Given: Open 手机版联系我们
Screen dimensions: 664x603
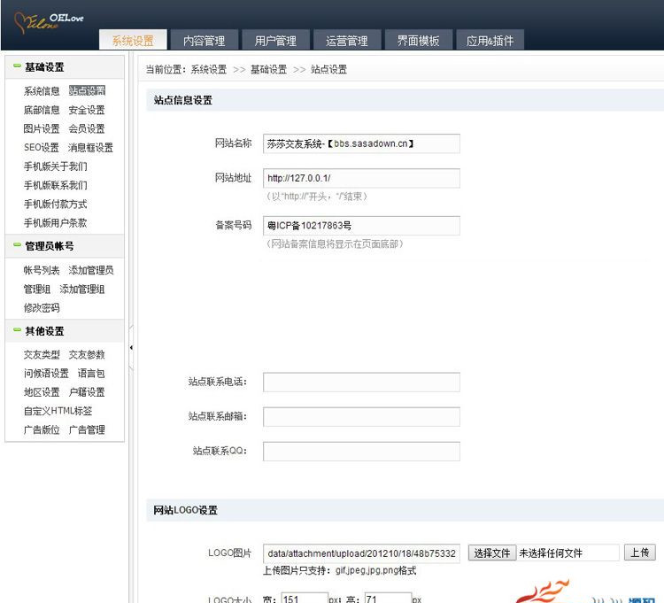Looking at the screenshot, I should [56, 185].
